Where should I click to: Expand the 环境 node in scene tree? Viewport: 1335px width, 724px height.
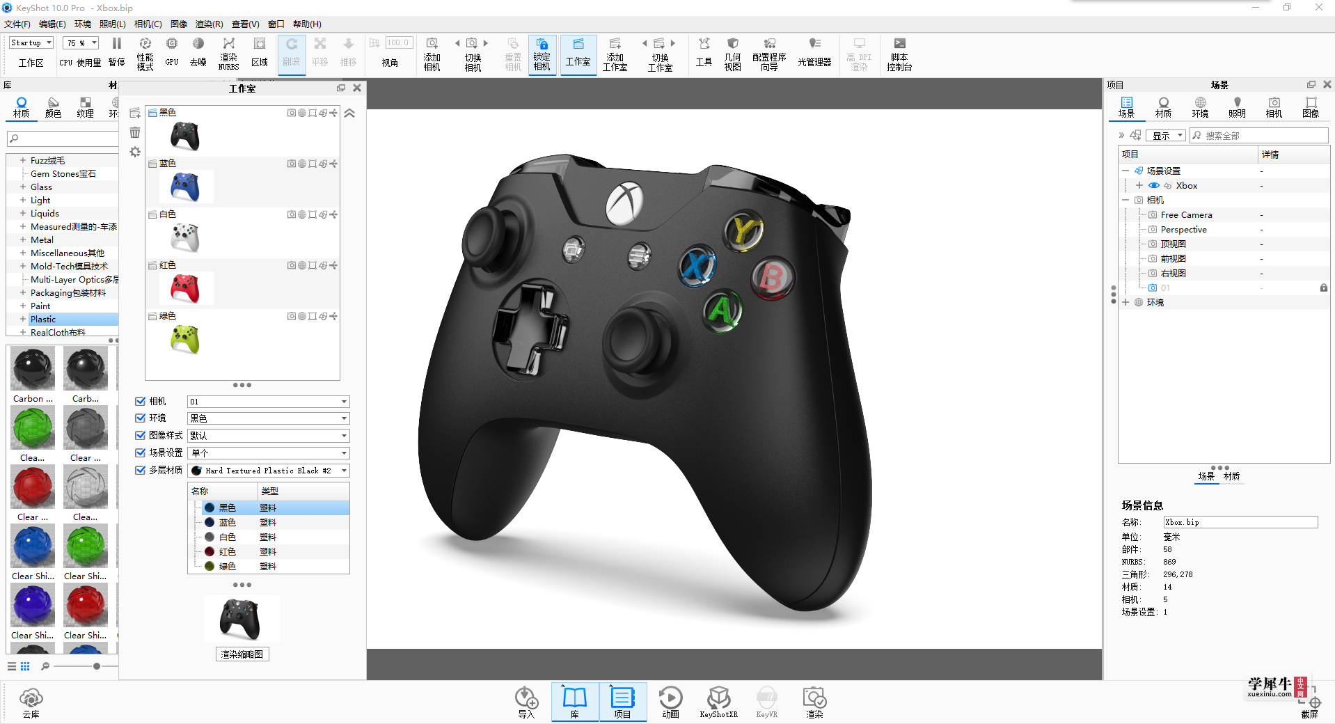coord(1125,302)
